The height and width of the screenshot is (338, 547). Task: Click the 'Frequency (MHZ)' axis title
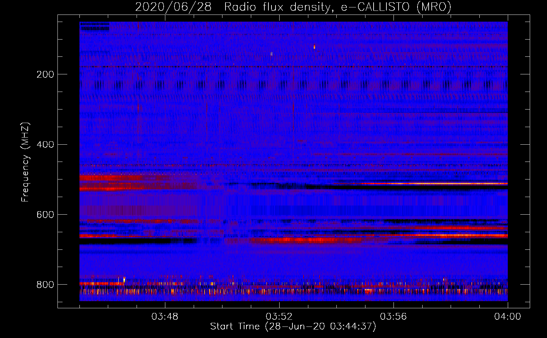(26, 162)
